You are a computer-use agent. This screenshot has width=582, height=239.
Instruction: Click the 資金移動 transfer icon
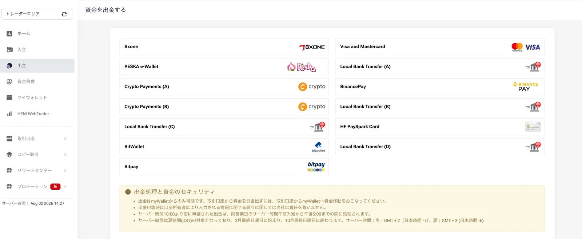[9, 82]
